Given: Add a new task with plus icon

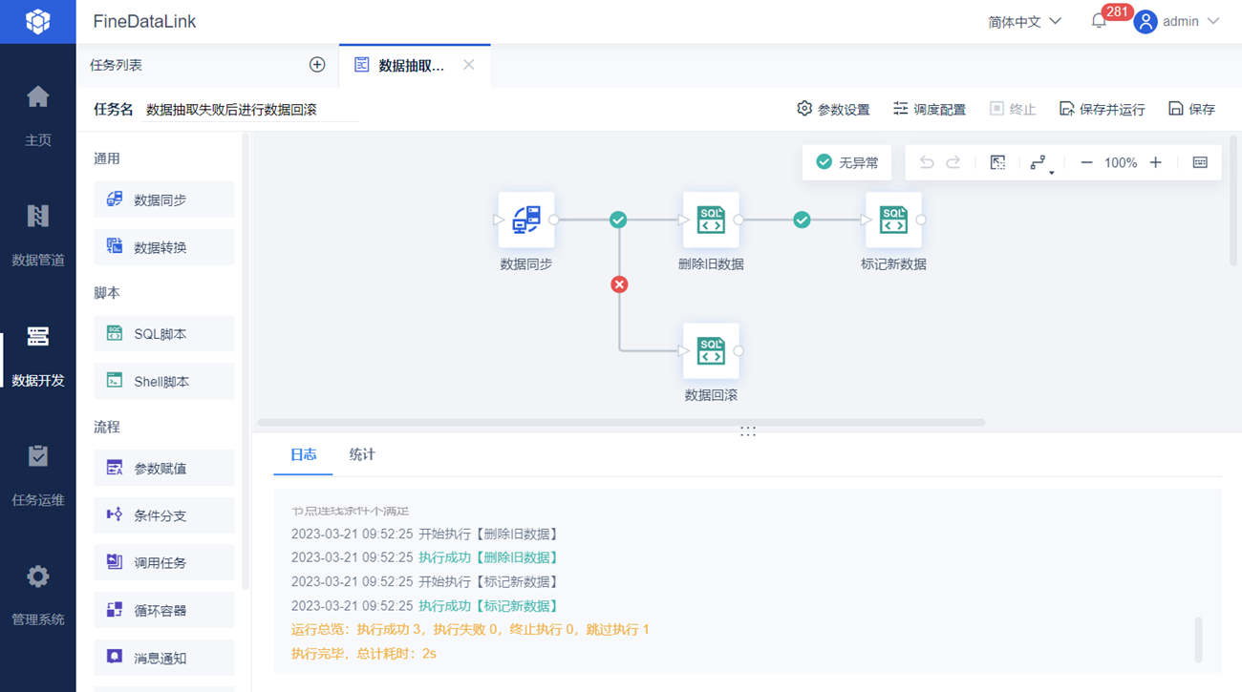Looking at the screenshot, I should point(317,65).
